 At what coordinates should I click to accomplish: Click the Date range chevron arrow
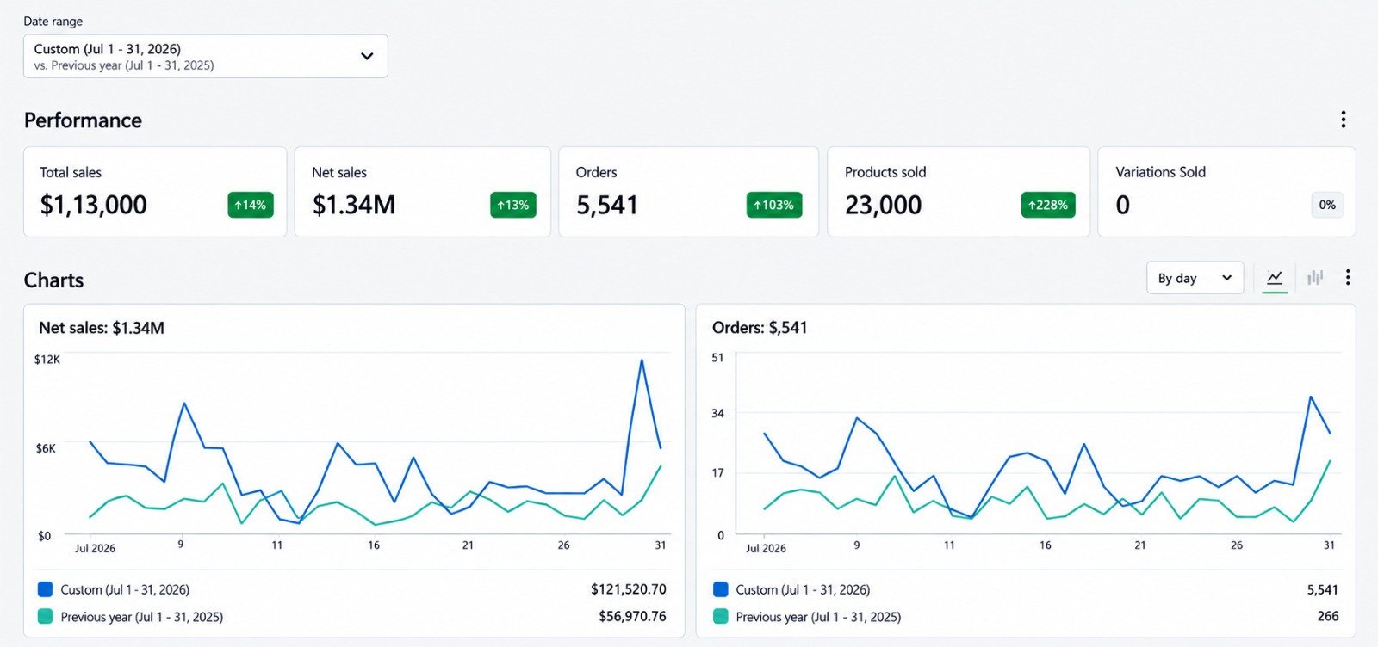[367, 56]
